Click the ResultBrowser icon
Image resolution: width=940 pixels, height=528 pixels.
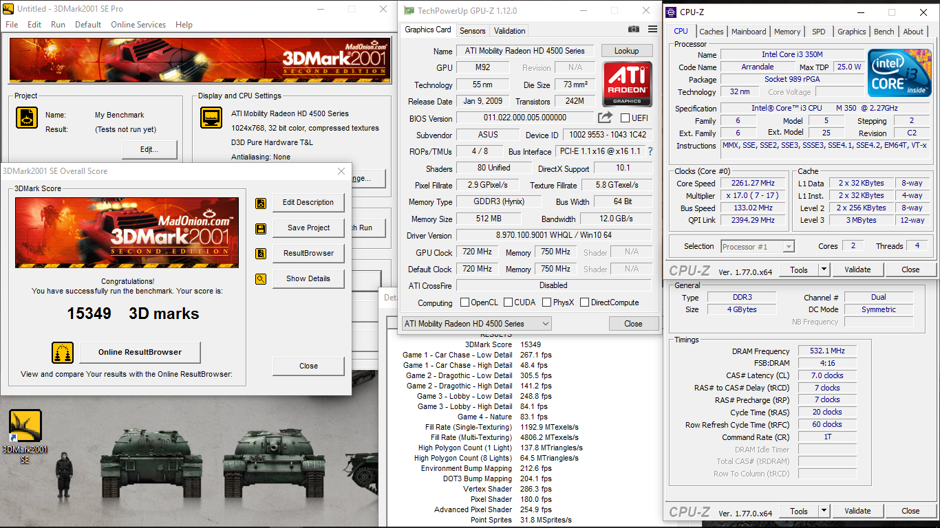(261, 254)
